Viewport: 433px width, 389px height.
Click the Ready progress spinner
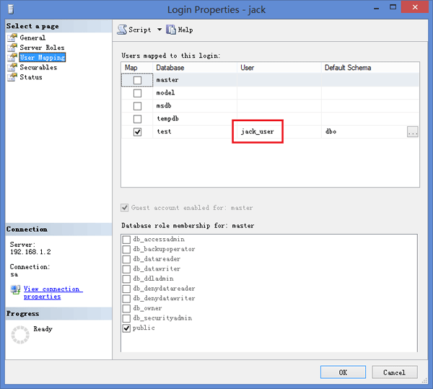20,335
